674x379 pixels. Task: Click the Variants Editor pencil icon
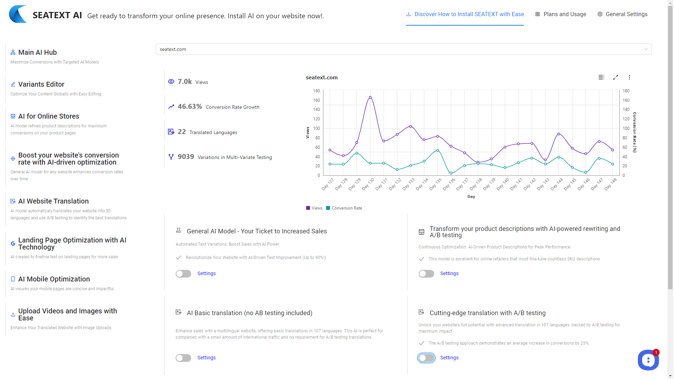pos(13,85)
